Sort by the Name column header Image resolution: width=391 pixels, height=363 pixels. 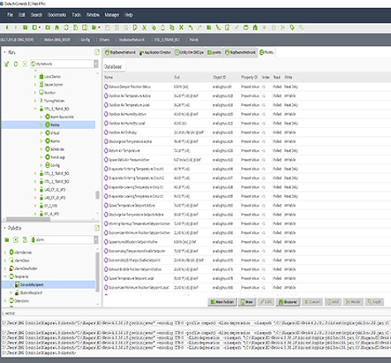tap(109, 77)
